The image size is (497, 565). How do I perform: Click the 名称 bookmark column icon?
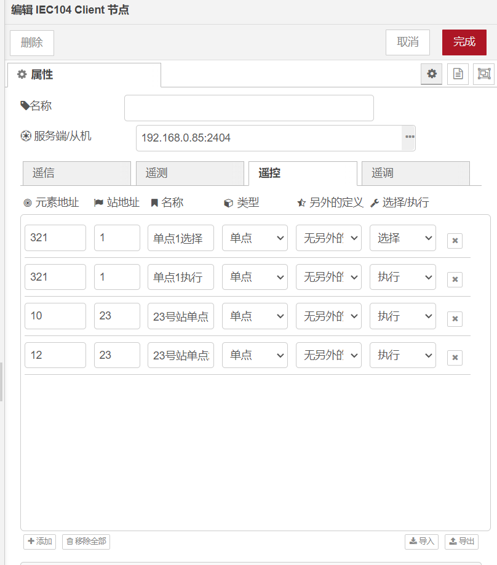[x=154, y=203]
